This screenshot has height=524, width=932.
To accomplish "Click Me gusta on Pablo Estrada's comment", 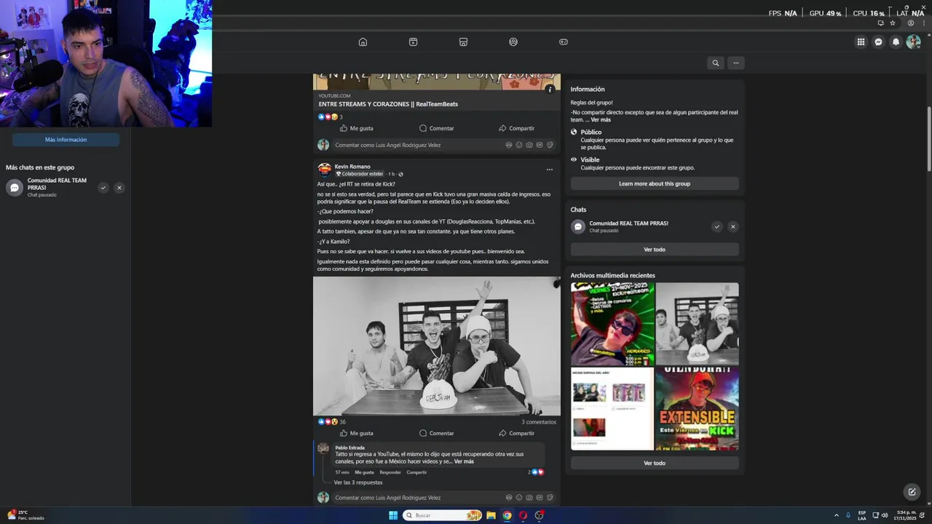I will coord(364,472).
